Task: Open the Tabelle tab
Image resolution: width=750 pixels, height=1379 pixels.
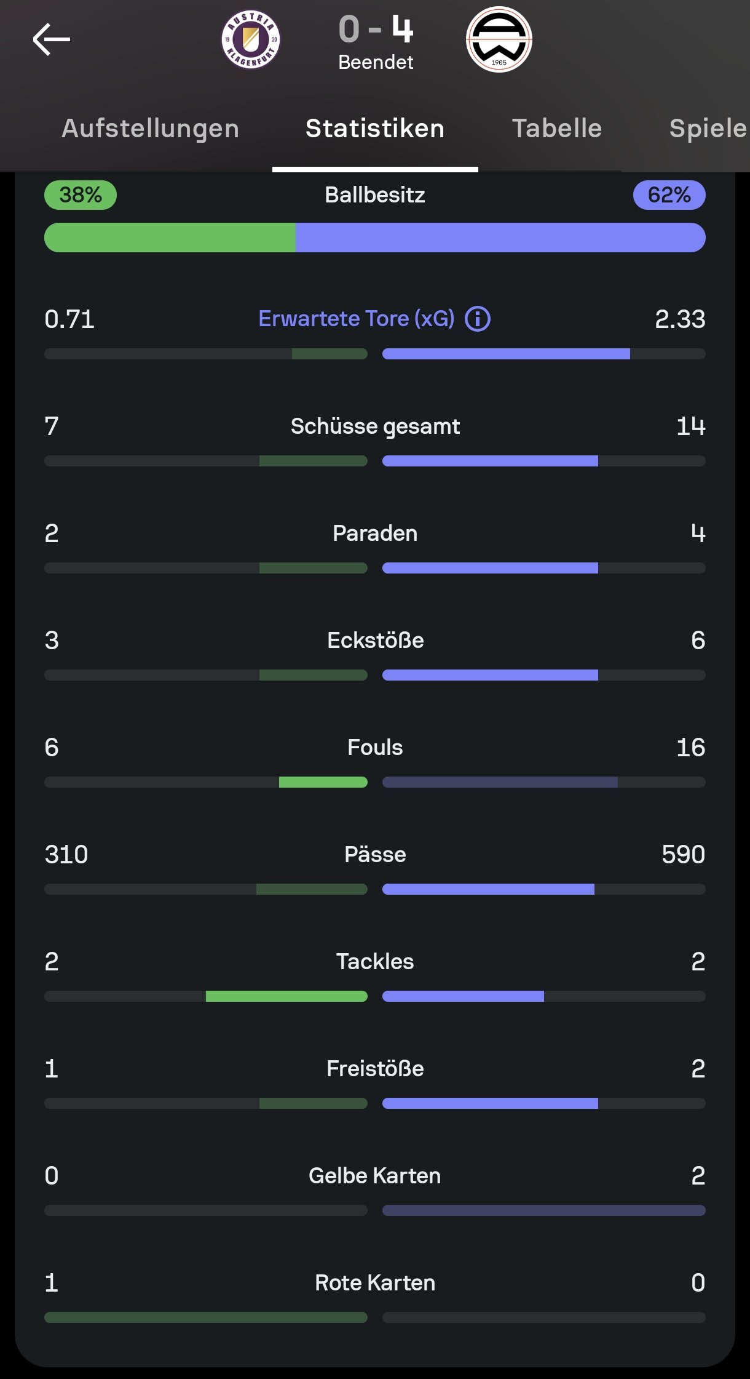Action: click(557, 129)
